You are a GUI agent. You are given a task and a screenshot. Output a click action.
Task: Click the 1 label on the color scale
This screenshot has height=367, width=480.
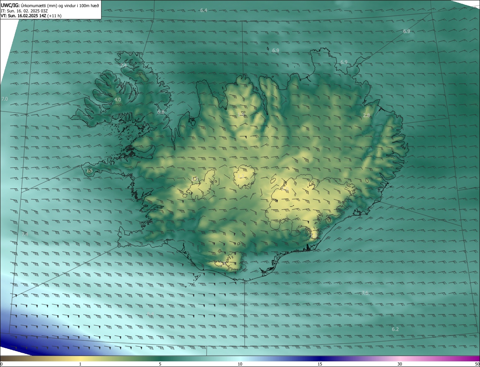[80, 364]
